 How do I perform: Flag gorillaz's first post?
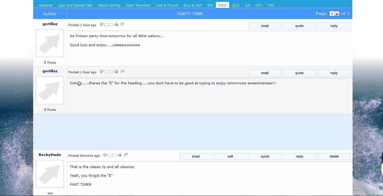(x=122, y=24)
